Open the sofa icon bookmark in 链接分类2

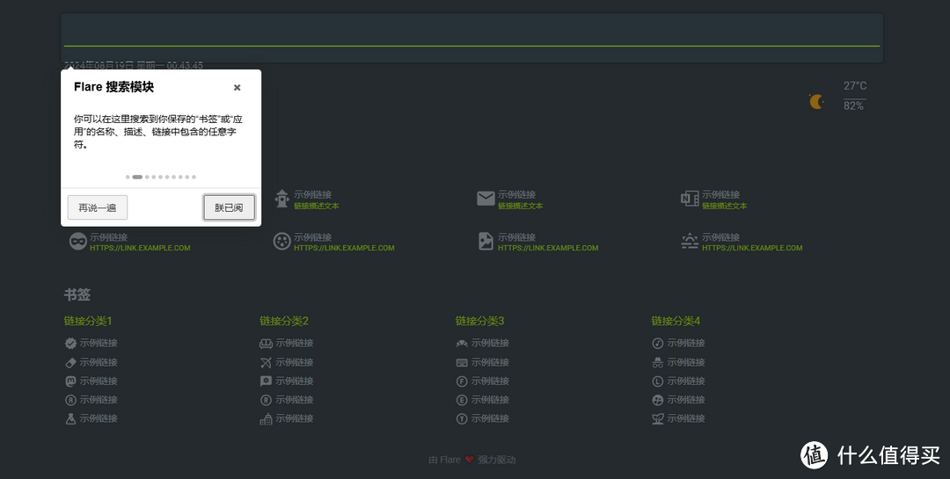coord(266,344)
